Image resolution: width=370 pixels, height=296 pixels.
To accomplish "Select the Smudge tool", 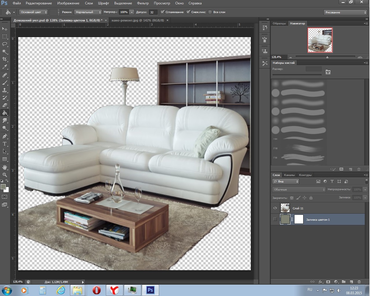I will coord(5,120).
